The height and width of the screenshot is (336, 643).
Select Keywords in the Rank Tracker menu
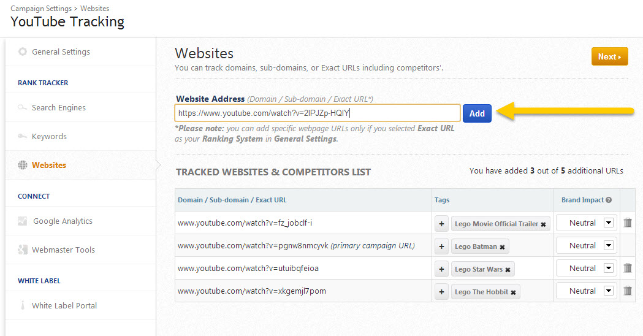coord(49,137)
